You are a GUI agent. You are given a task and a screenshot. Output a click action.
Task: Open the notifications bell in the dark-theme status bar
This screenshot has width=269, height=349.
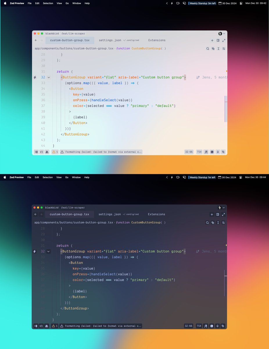pos(217,326)
